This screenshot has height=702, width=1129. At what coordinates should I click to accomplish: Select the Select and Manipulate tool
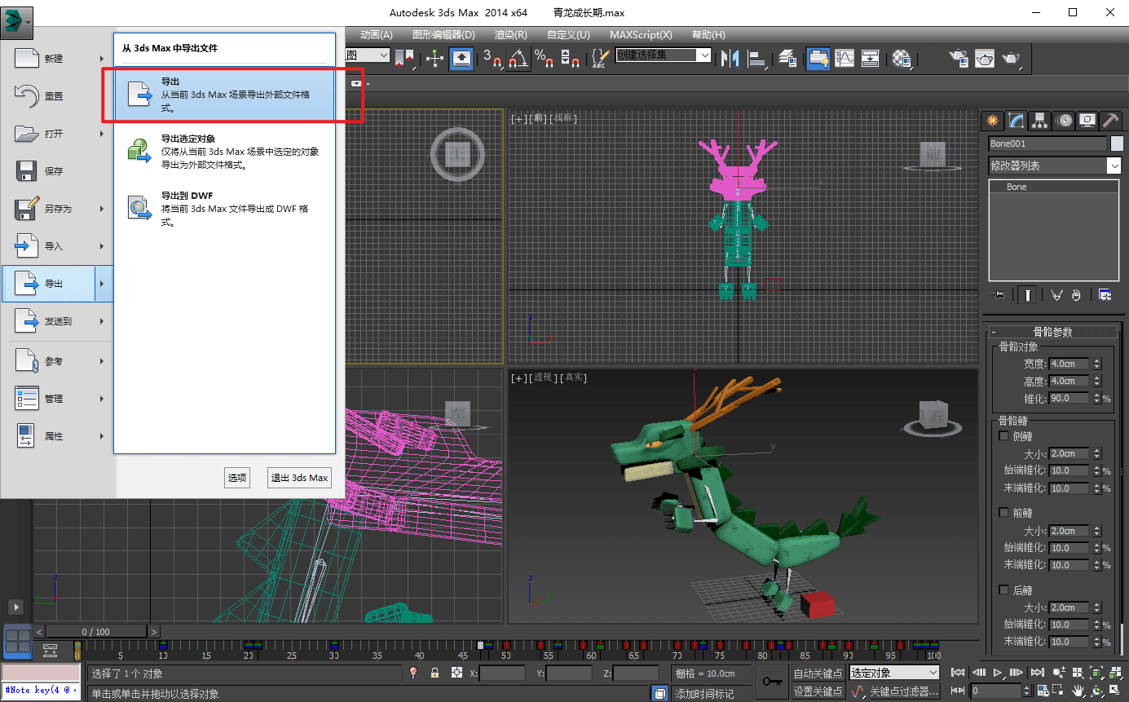coord(434,58)
